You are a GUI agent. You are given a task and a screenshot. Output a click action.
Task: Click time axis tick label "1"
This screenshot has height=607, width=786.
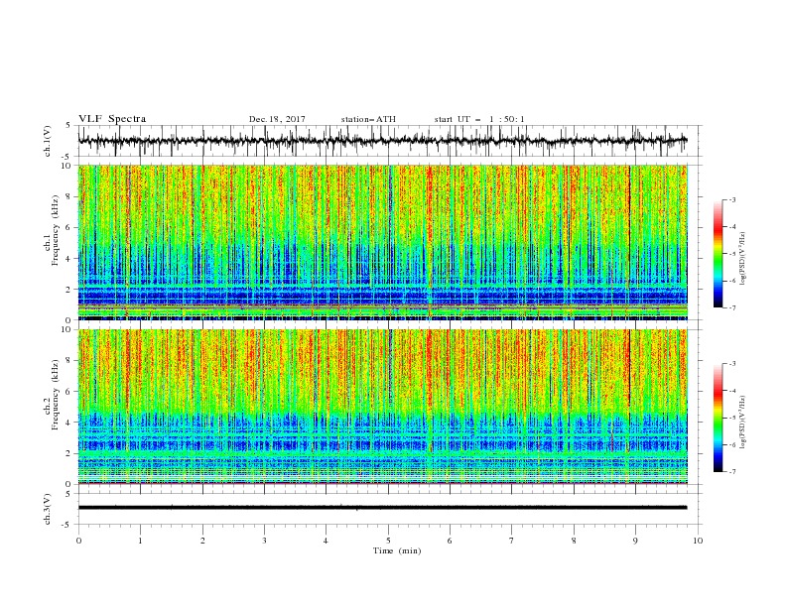(x=140, y=541)
